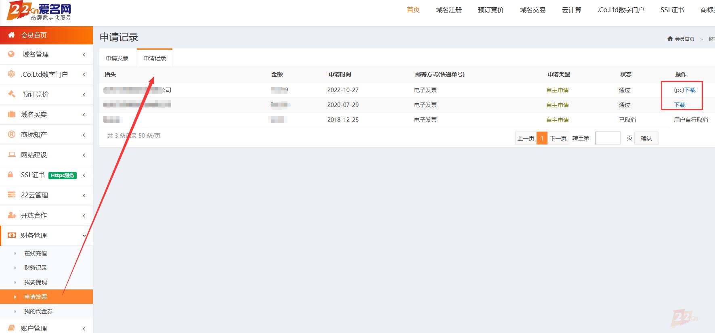This screenshot has width=715, height=333.
Task: Click the 会员首页 sidebar header
Action: (46, 35)
